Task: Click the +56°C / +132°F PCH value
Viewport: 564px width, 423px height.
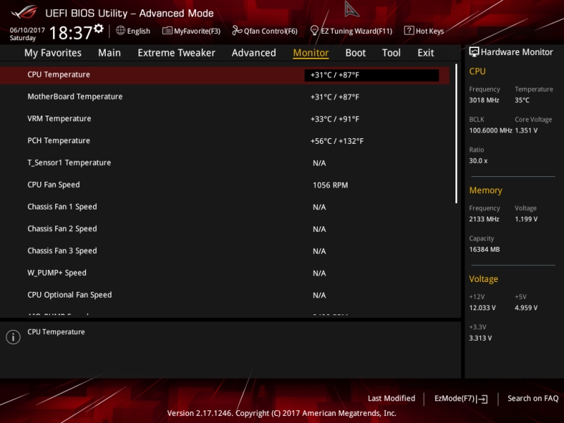Action: click(x=337, y=141)
